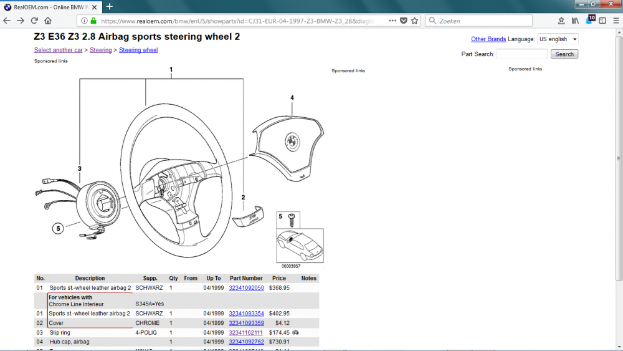Click the Search button
Screen dimensions: 623x351
click(x=564, y=54)
